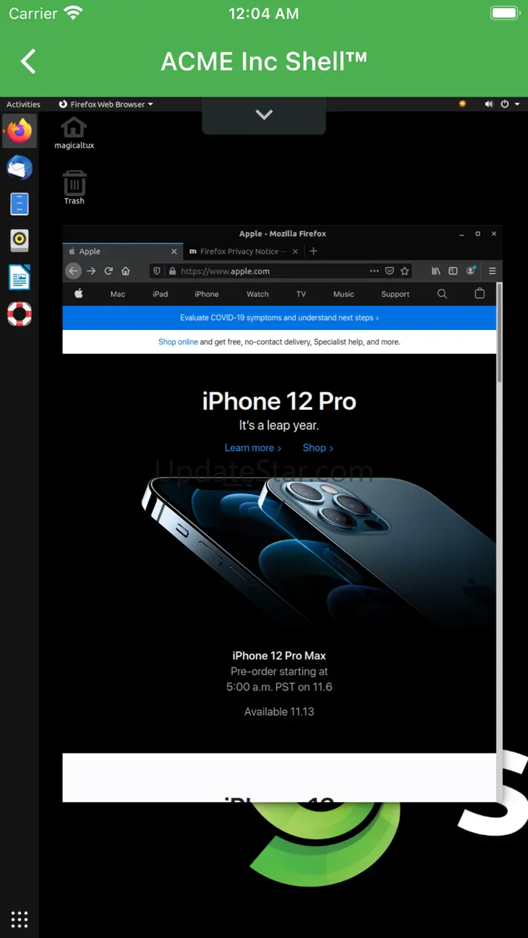Screen dimensions: 528x938
Task: Switch to the Apple tab
Action: 123,252
